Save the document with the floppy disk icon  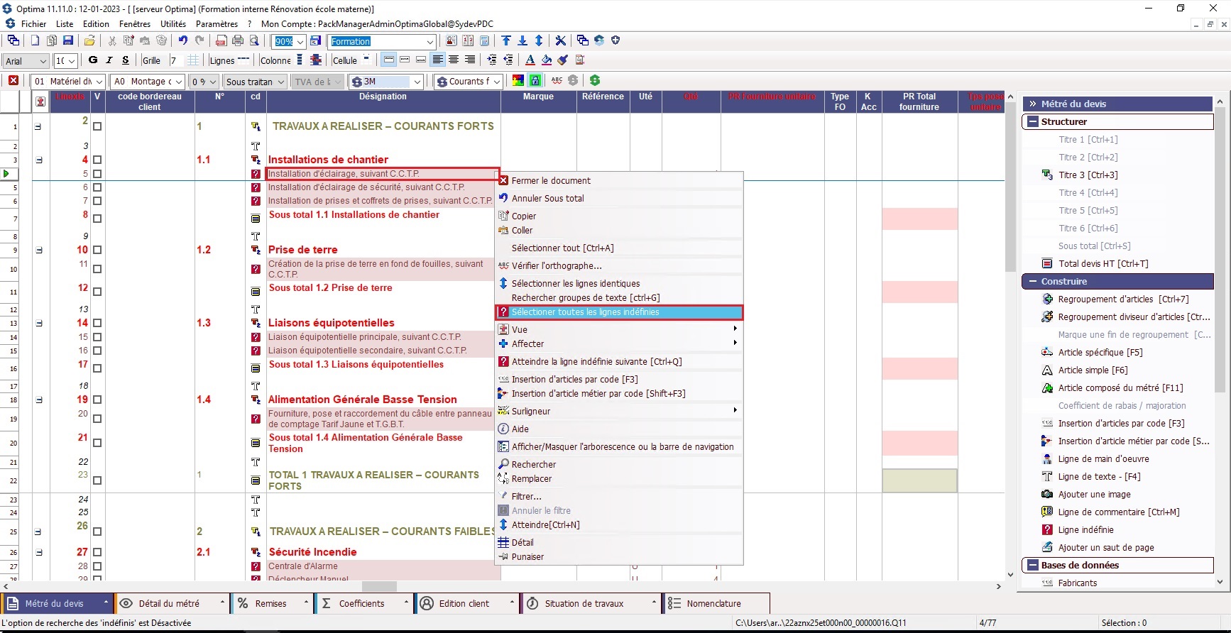68,41
